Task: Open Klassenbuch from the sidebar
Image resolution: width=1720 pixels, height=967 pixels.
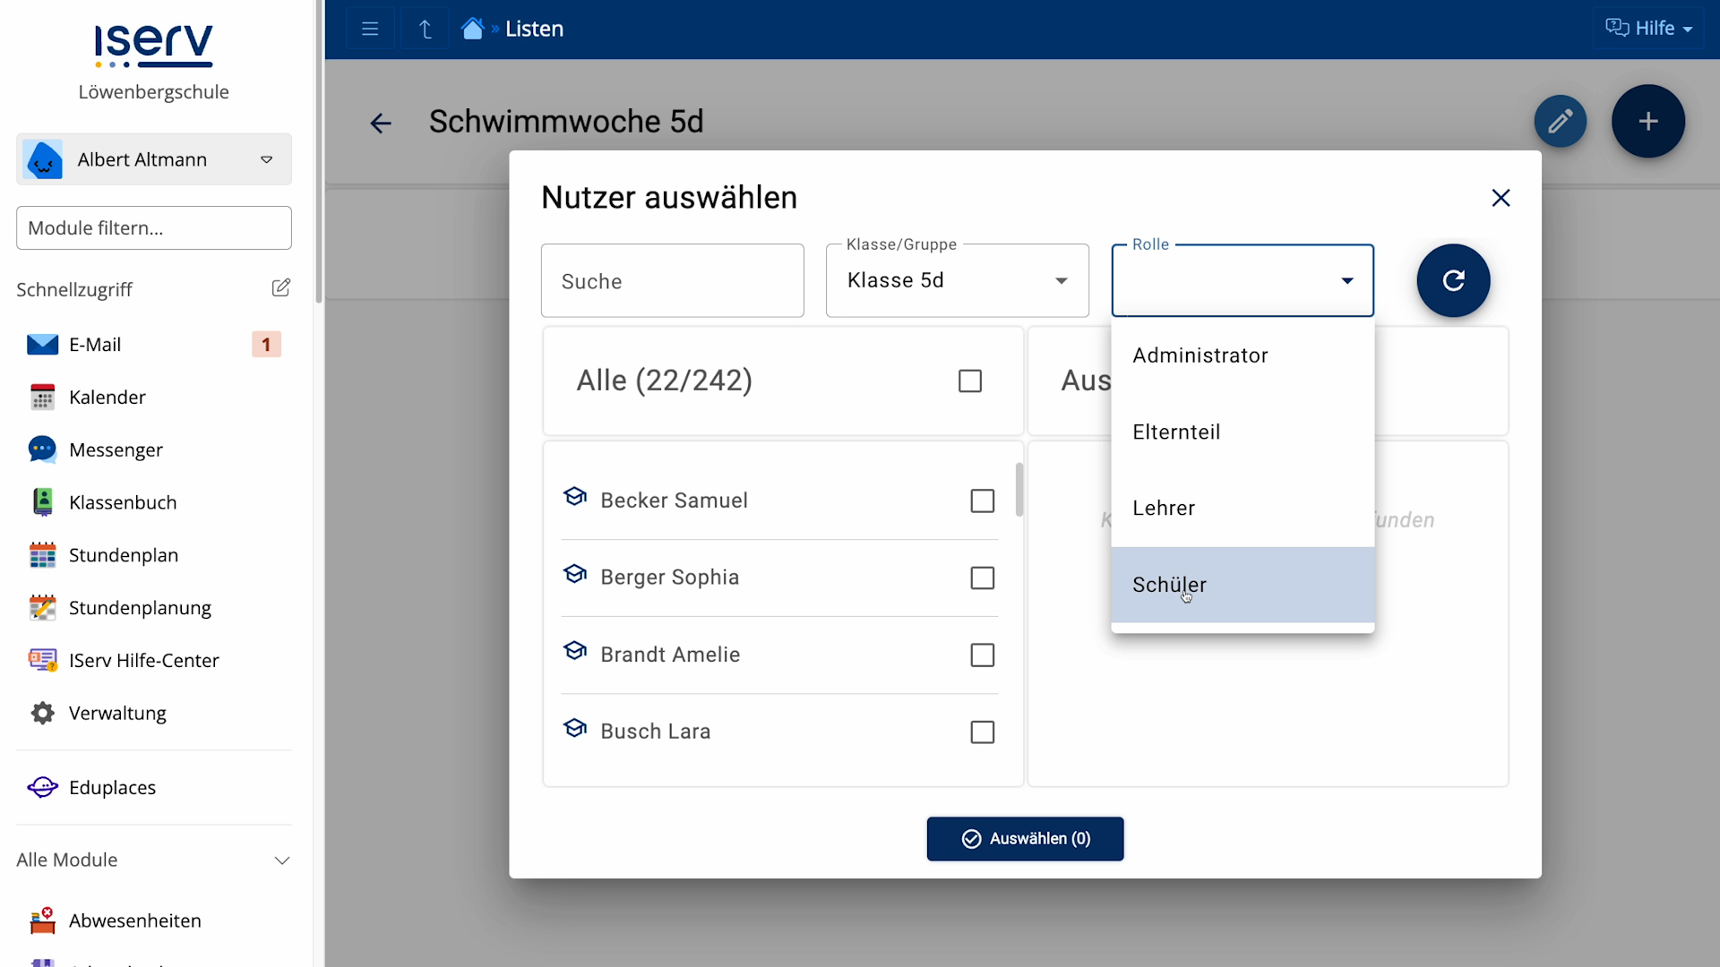Action: 123,502
